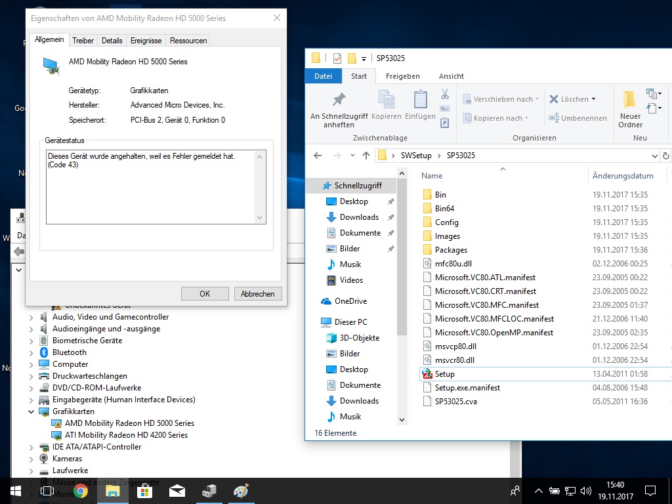Switch to the Treiber tab
This screenshot has height=504, width=672.
click(83, 40)
